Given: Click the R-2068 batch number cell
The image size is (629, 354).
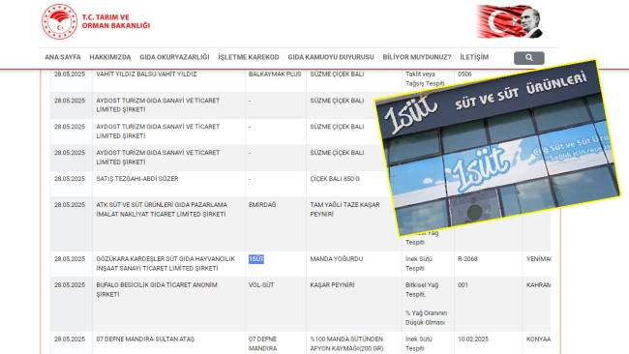Looking at the screenshot, I should point(467,259).
